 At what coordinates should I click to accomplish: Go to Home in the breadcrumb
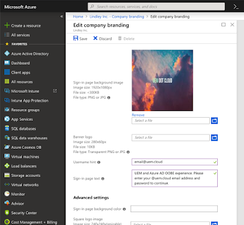point(78,16)
